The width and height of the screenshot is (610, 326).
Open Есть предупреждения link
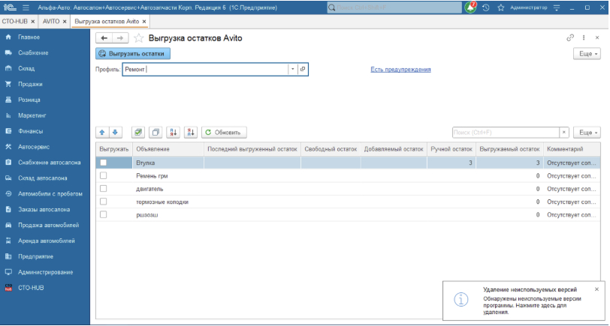[400, 70]
